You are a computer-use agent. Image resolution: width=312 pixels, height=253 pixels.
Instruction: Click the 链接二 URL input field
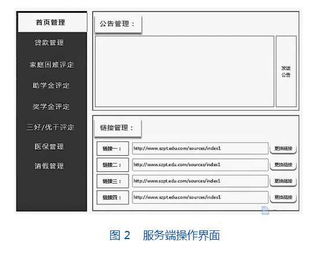[x=200, y=164]
